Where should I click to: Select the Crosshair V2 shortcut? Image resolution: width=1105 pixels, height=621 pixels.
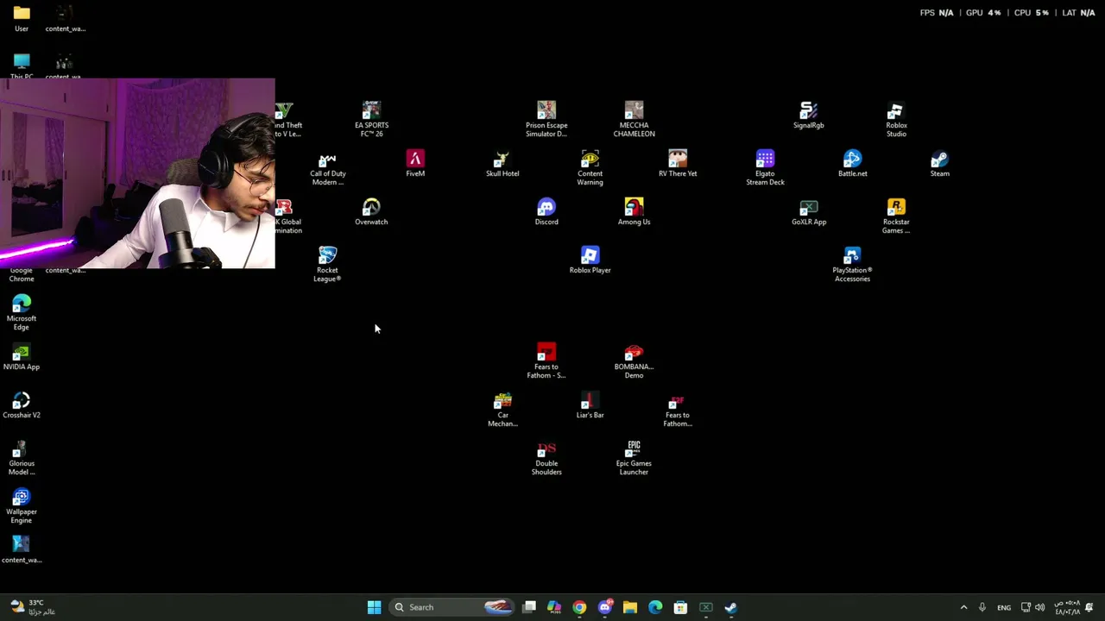(x=22, y=405)
